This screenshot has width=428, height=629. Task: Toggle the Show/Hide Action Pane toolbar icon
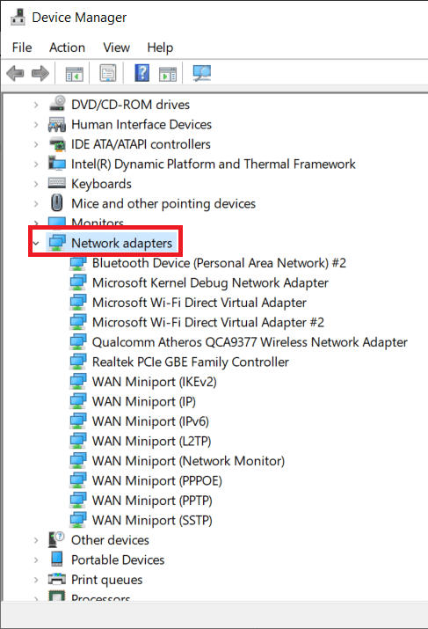tap(168, 74)
